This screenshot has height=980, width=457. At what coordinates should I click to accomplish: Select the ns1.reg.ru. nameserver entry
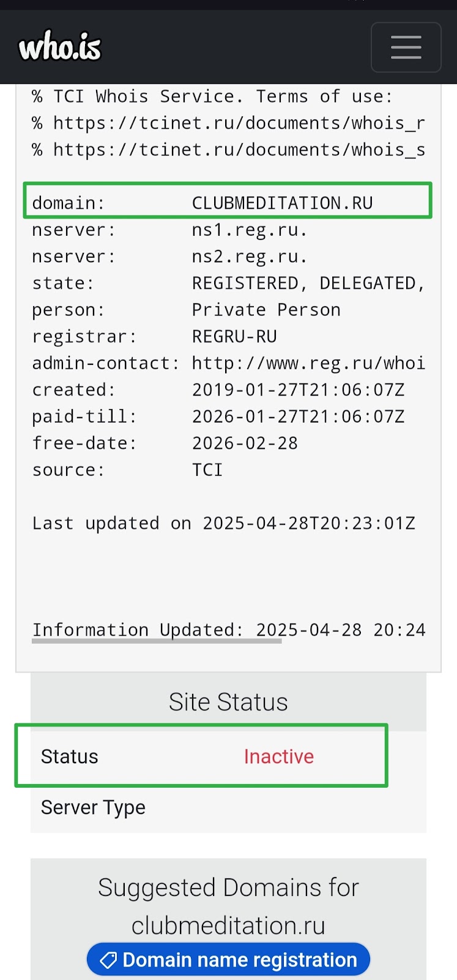click(250, 230)
